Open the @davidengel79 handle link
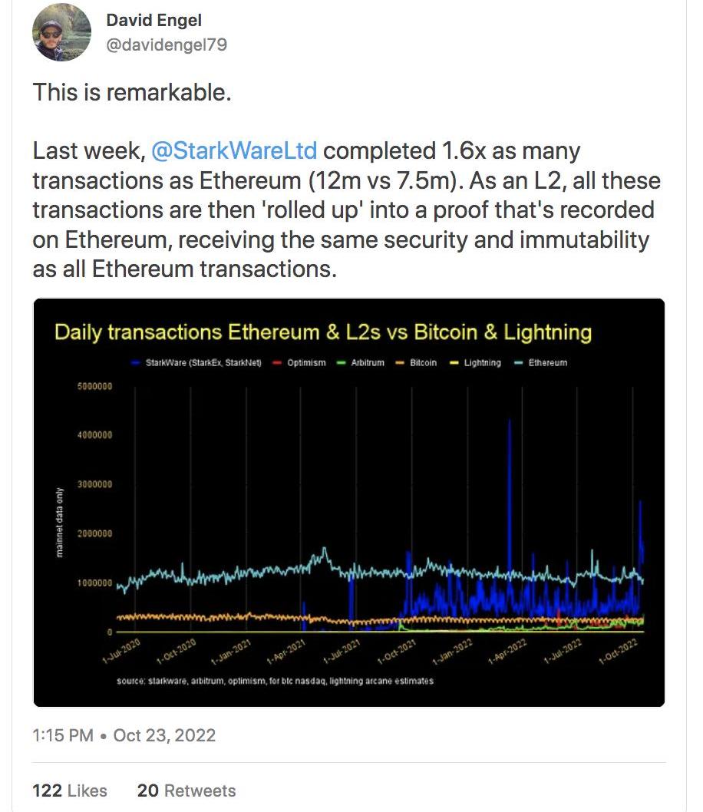Viewport: 703px width, 812px height. 167,45
